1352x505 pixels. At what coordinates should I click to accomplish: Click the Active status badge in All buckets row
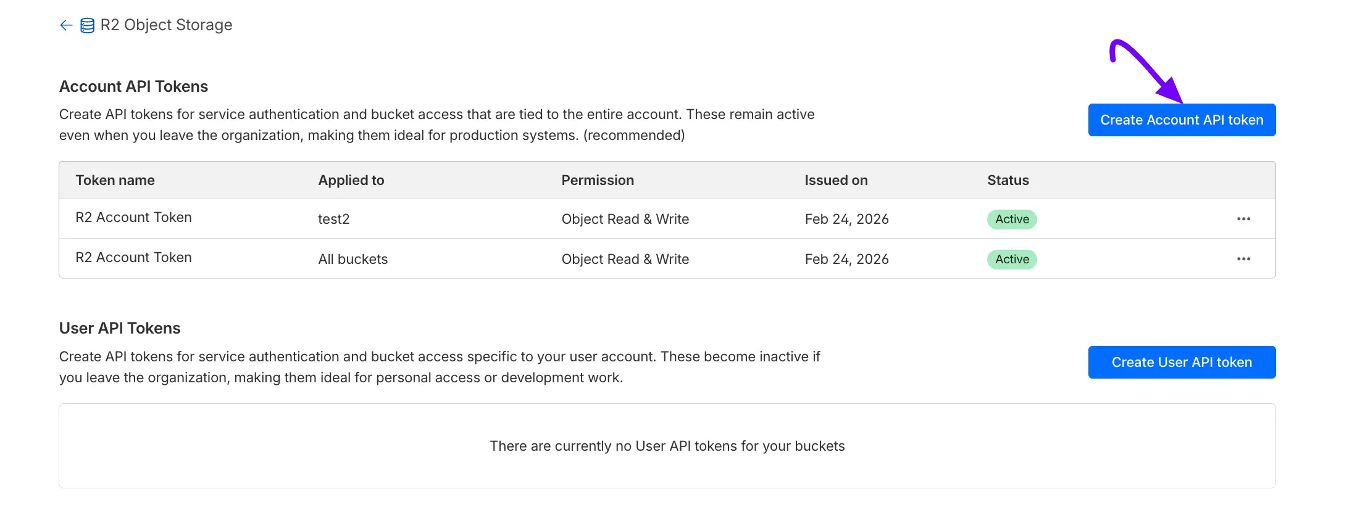pyautogui.click(x=1012, y=259)
